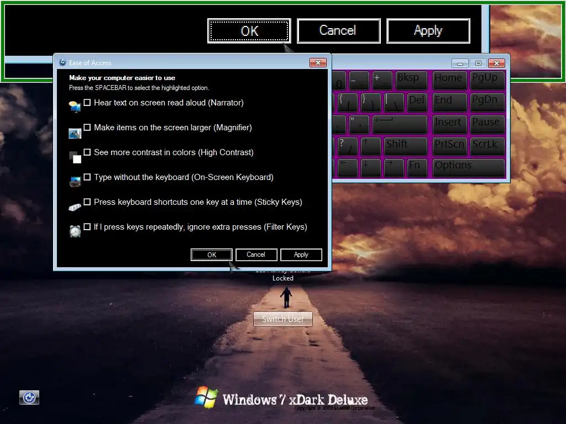The width and height of the screenshot is (566, 424).
Task: Click the High Contrast black-and-white squares icon
Action: coord(75,157)
